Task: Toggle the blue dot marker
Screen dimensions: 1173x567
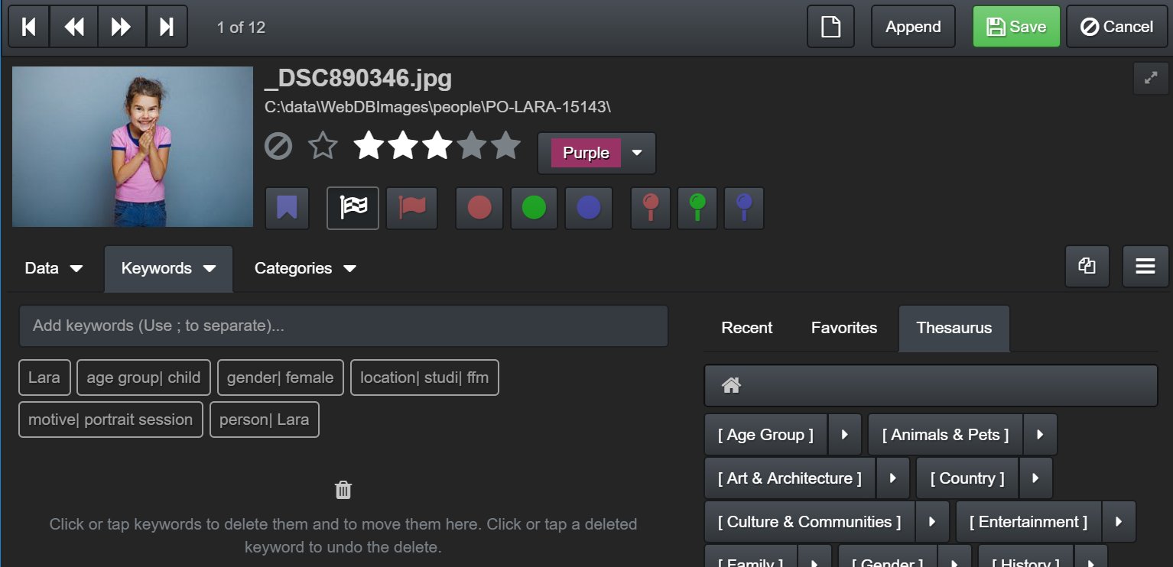Action: click(589, 208)
